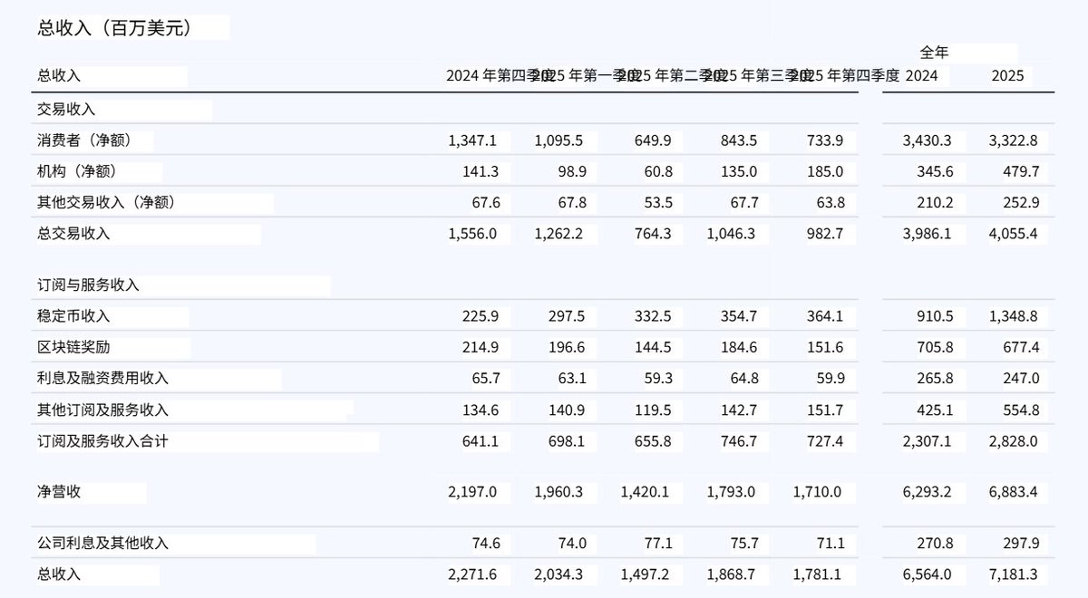The width and height of the screenshot is (1088, 598).
Task: Click the "利息及融资费用收入" row label
Action: coord(102,378)
